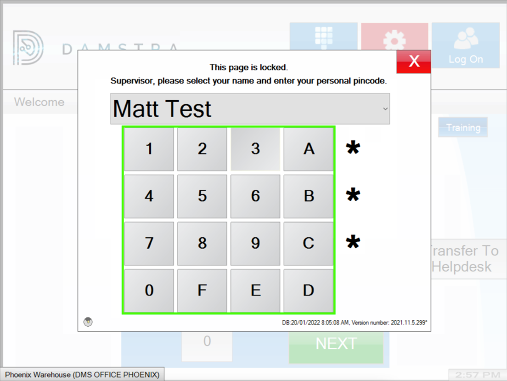Dismiss the lock dialog with the red X
Image resolution: width=507 pixels, height=381 pixels.
click(x=413, y=61)
